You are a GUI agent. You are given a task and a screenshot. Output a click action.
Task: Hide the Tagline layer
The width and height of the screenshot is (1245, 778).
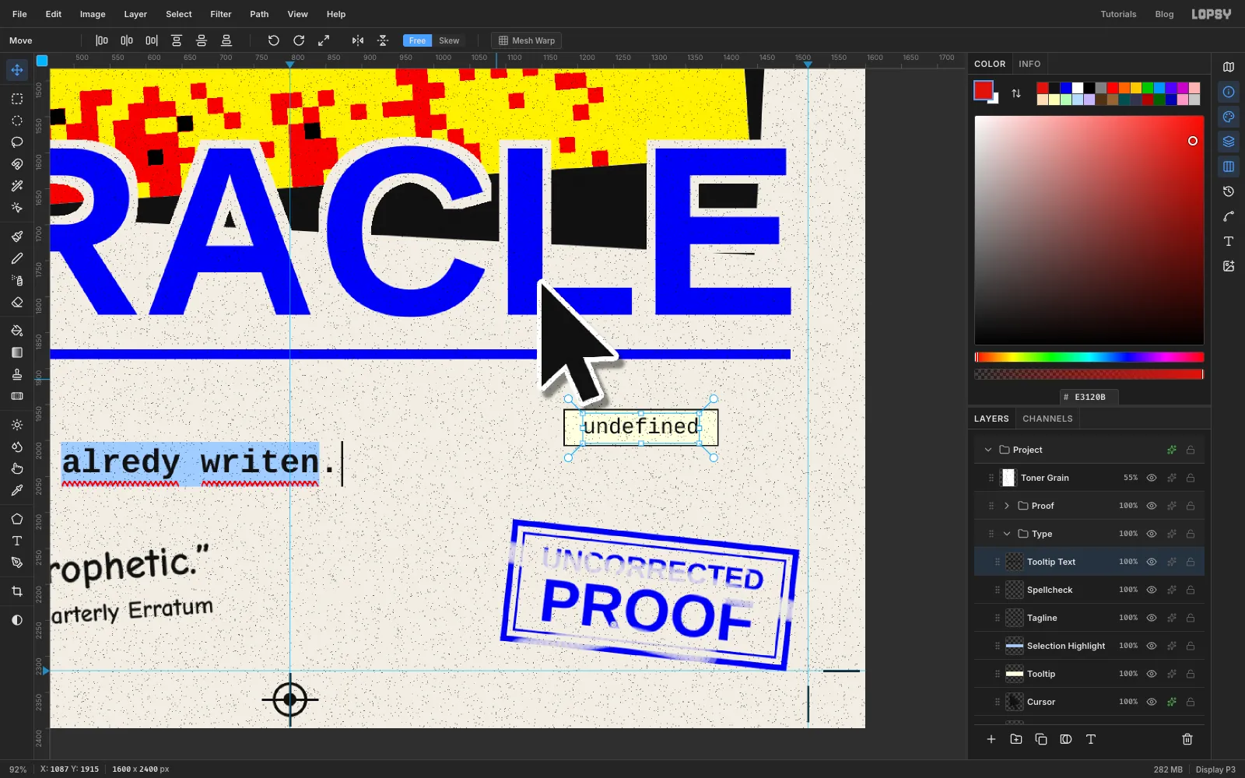[1152, 618]
